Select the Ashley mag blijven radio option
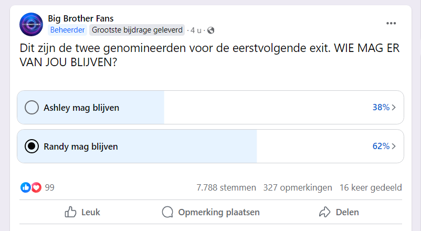 tap(31, 108)
